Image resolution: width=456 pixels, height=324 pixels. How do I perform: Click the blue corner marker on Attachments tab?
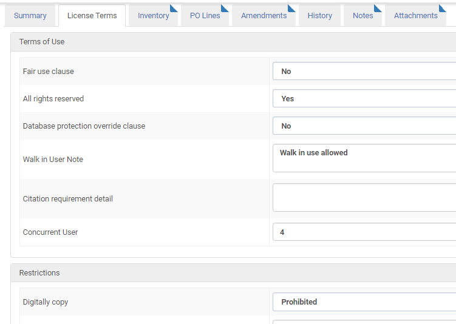443,7
